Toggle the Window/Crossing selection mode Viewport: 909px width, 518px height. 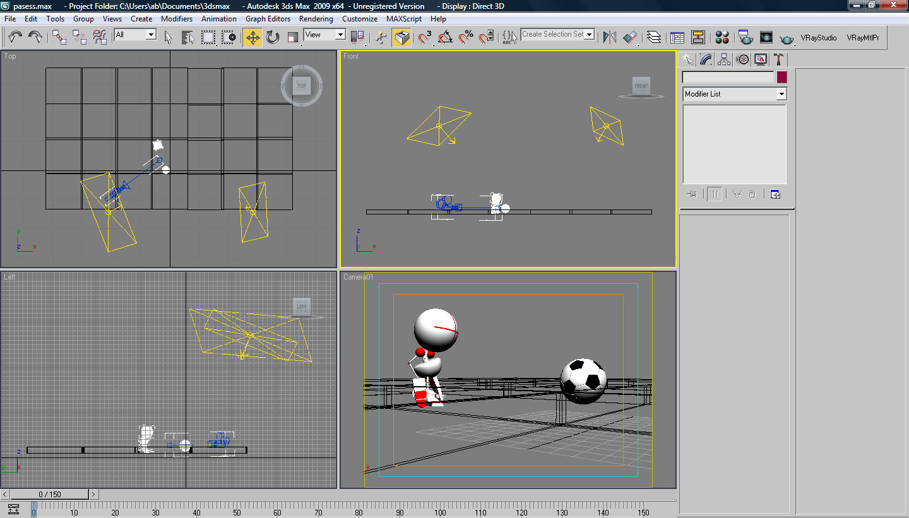point(229,37)
